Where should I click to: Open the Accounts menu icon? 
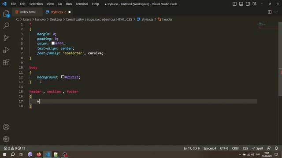pos(6,127)
